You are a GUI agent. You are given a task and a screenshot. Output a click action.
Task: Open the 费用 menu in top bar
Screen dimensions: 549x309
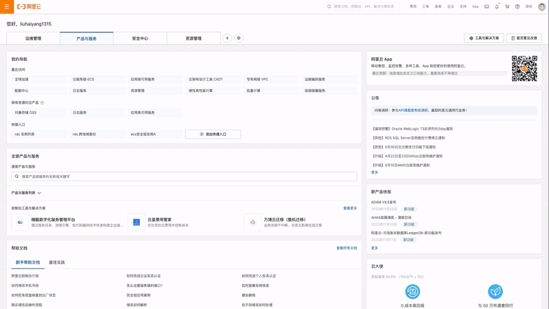tap(412, 6)
